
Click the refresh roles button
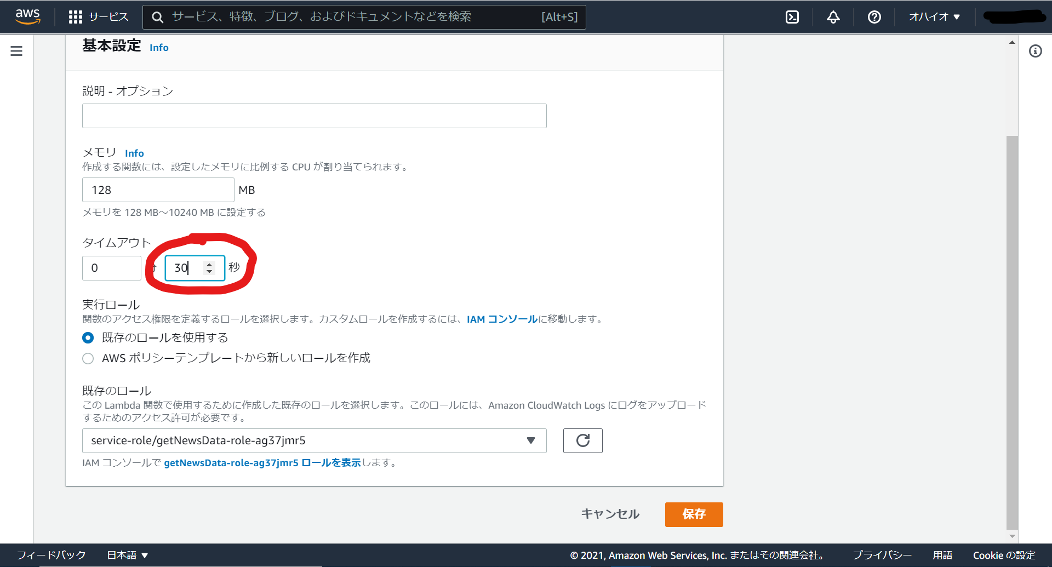point(582,440)
